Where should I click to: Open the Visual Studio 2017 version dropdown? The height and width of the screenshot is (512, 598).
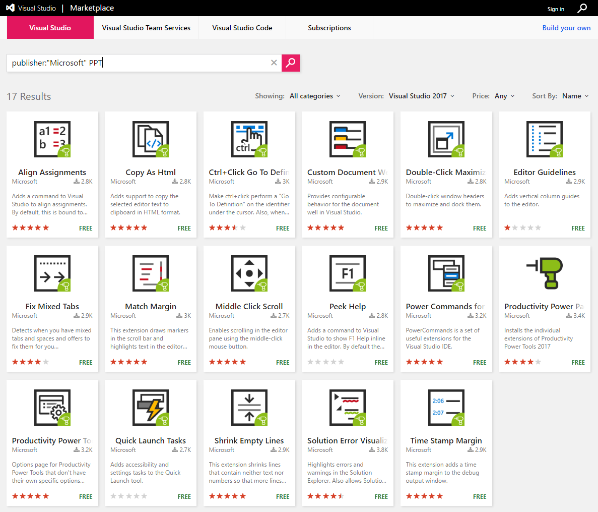coord(422,96)
